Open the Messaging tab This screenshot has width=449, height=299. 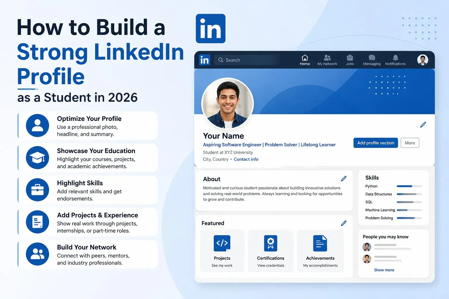point(372,60)
